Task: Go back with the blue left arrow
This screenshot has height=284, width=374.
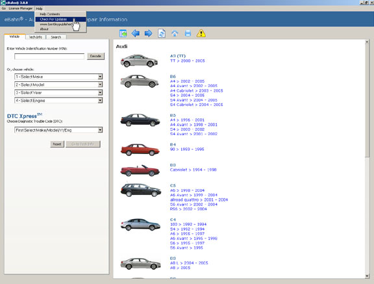Action: coord(136,33)
